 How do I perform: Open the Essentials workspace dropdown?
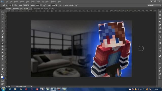coord(154,5)
